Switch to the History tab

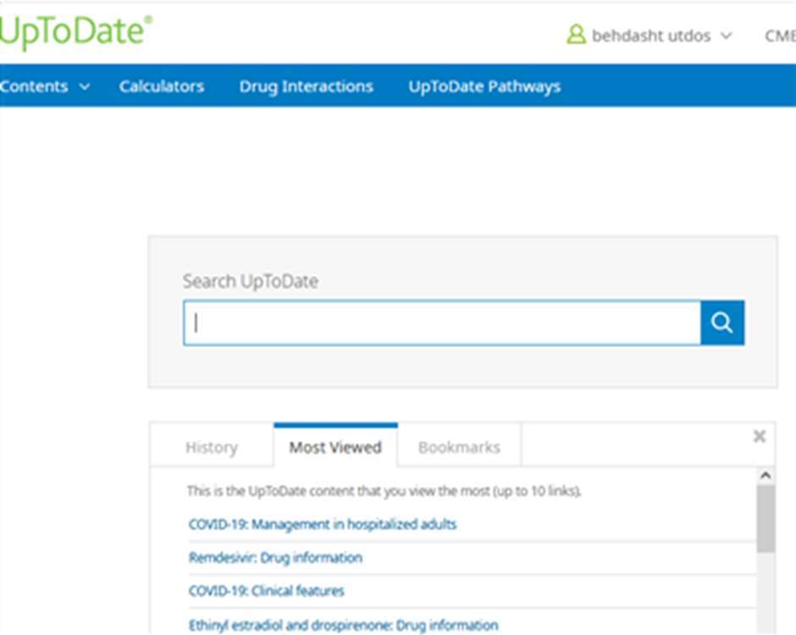pos(211,447)
